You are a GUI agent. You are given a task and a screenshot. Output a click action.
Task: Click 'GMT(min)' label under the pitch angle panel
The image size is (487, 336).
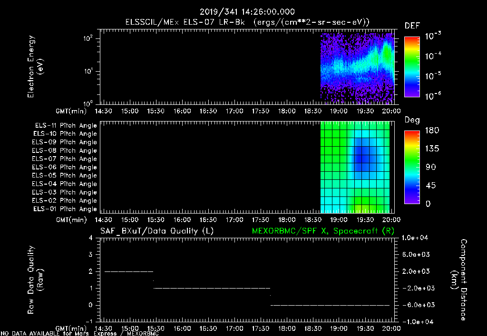(x=71, y=220)
